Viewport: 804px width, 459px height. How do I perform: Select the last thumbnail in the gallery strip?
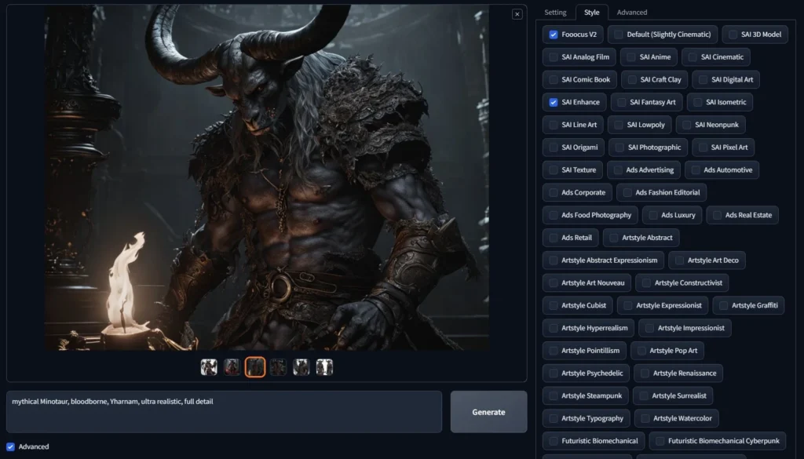click(324, 367)
